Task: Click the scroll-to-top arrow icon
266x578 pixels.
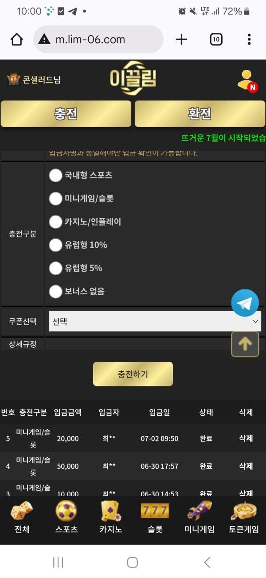Action: (x=245, y=344)
